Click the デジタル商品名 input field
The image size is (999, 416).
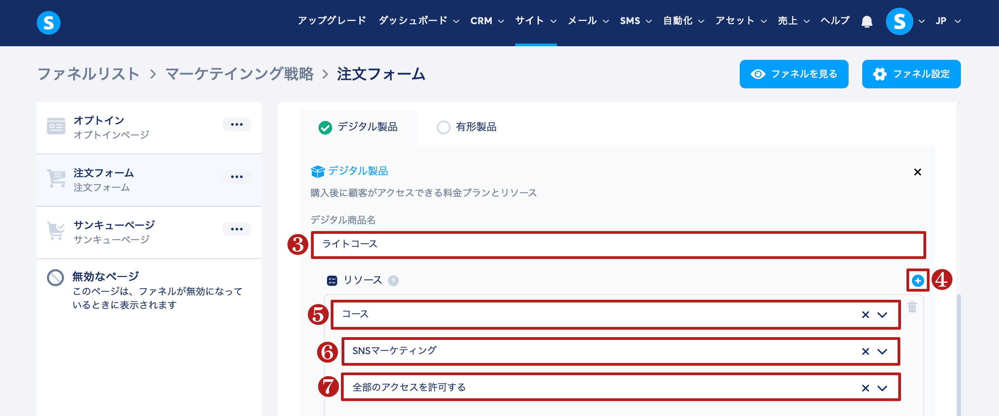pyautogui.click(x=618, y=244)
